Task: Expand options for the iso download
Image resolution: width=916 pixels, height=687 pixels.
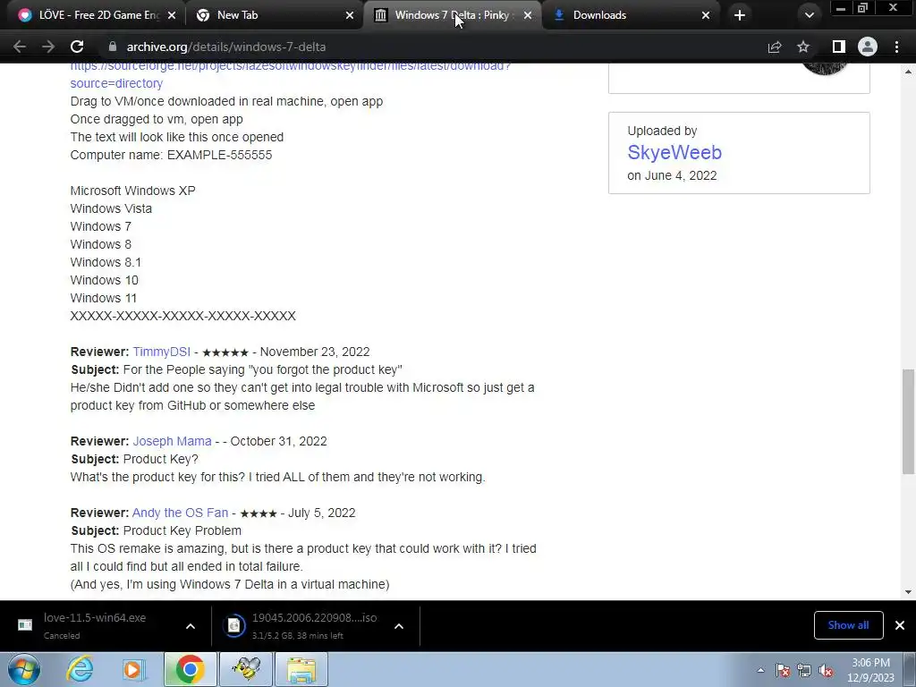Action: (399, 626)
